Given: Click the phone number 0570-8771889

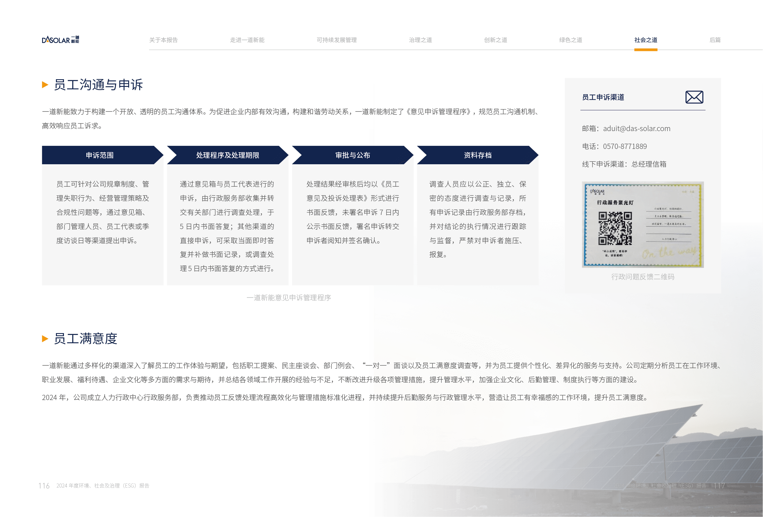Looking at the screenshot, I should (x=624, y=146).
